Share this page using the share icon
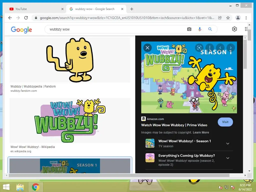 220,18
